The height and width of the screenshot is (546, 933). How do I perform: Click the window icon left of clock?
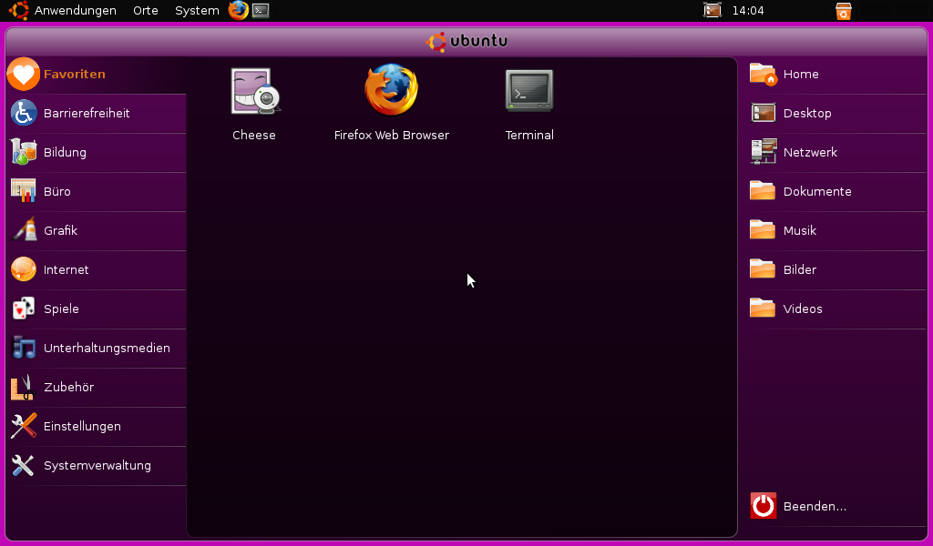[x=713, y=10]
